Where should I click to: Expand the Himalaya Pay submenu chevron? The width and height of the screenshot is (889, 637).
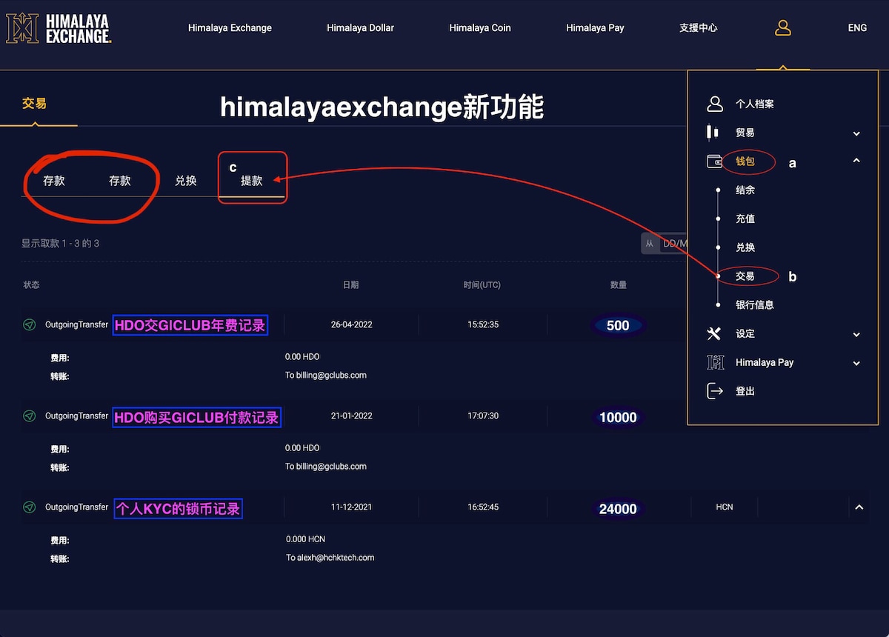point(856,363)
